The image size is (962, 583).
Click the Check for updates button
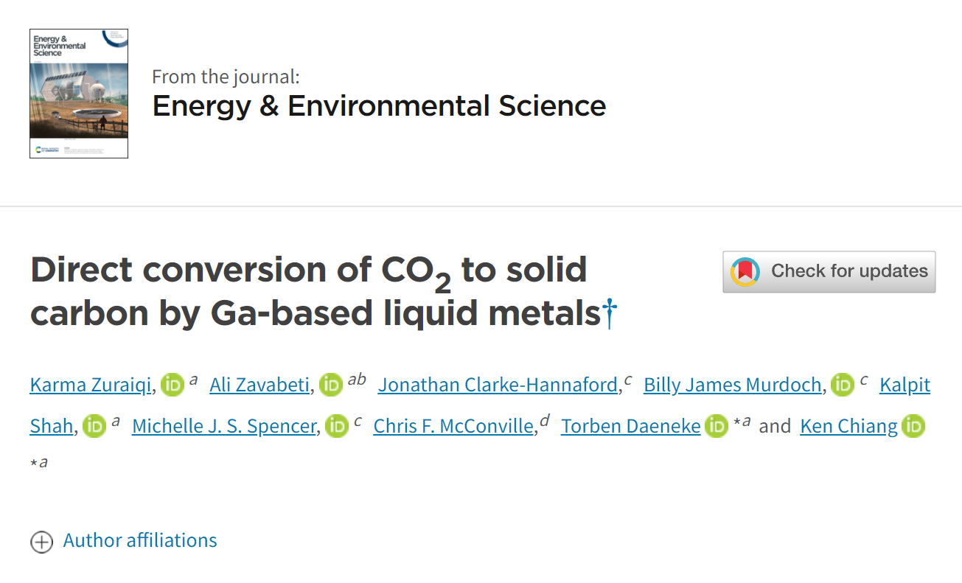829,272
